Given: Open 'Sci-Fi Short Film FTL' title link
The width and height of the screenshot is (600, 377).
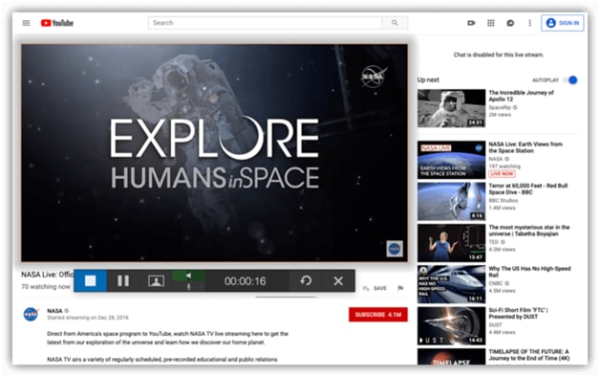Looking at the screenshot, I should (519, 313).
